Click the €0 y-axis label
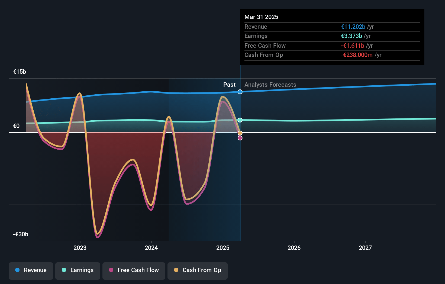The width and height of the screenshot is (445, 284). 16,126
